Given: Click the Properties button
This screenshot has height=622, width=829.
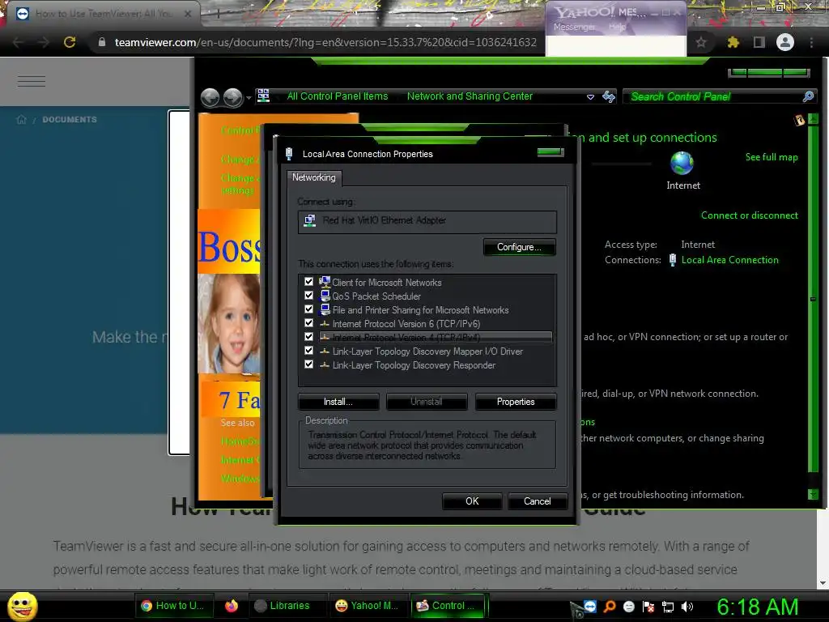Looking at the screenshot, I should point(516,402).
